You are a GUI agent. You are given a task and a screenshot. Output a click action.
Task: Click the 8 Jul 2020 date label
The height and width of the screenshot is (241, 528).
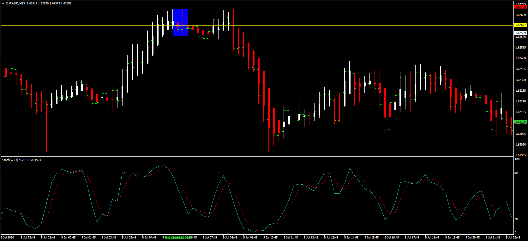tap(8, 238)
